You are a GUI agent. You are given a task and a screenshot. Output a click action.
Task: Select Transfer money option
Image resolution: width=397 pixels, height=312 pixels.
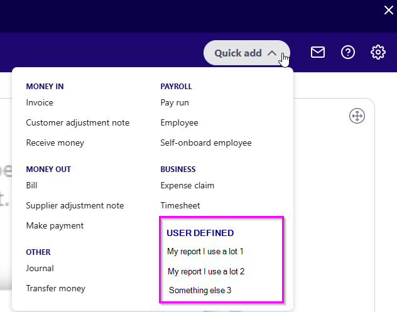pos(56,289)
